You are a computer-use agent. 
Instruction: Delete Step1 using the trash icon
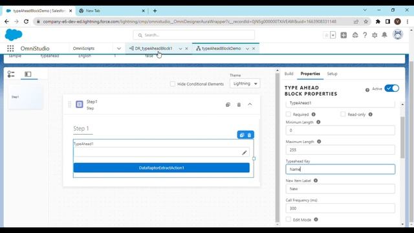[239, 105]
